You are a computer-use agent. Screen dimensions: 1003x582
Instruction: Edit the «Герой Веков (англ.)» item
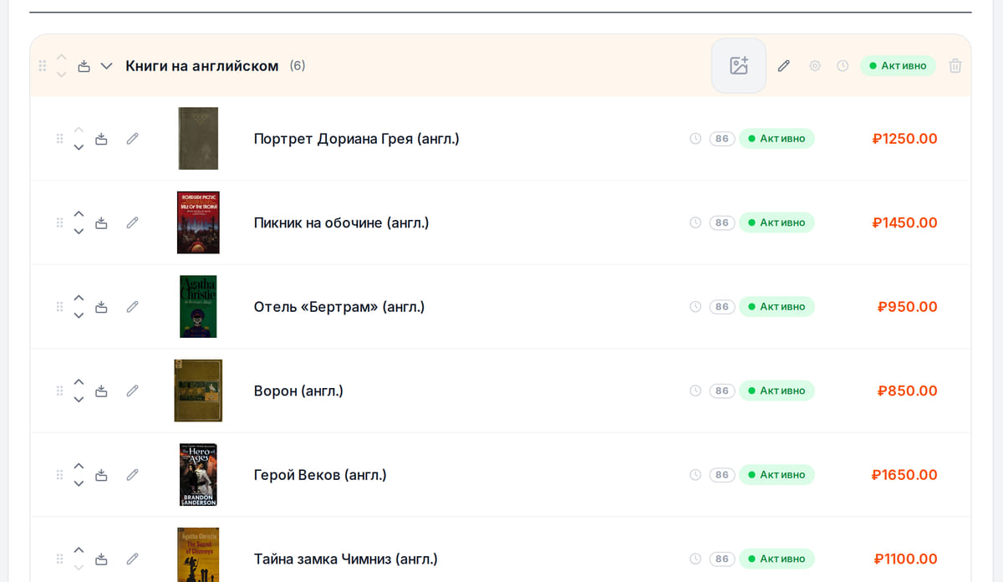tap(132, 475)
